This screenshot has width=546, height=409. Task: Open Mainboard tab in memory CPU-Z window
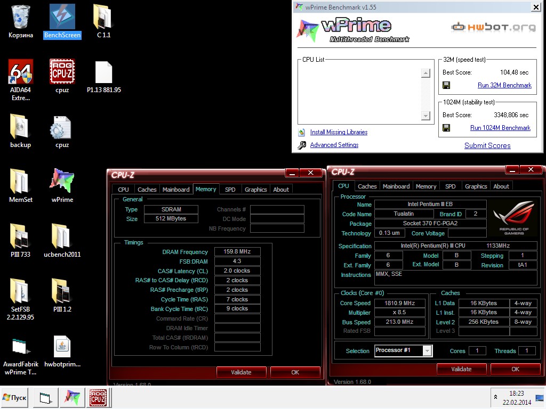tap(176, 190)
